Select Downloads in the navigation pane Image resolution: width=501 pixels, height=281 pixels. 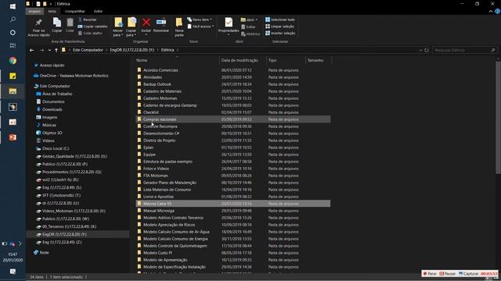pyautogui.click(x=52, y=109)
